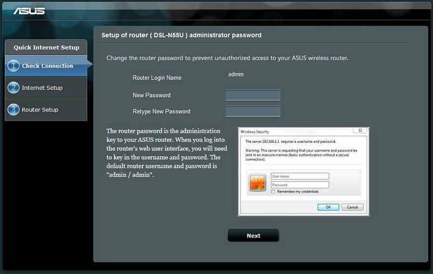The height and width of the screenshot is (274, 433).
Task: Select step 3 circle icon for Router Setup
Action: coord(13,110)
